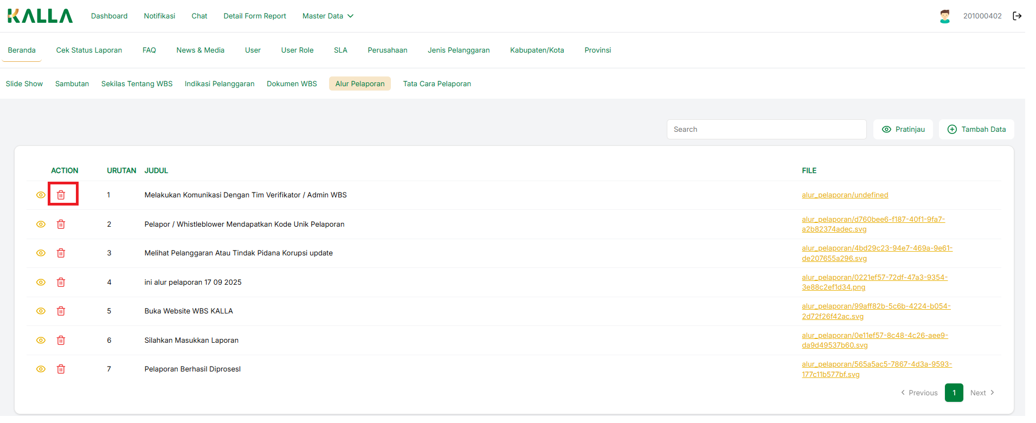
Task: Delete the row 3 Melihat Pelanggaran entry
Action: tap(61, 253)
